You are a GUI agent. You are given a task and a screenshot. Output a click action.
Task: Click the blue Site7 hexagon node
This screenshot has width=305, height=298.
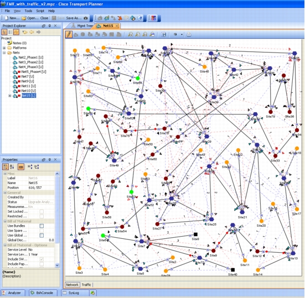(142, 241)
